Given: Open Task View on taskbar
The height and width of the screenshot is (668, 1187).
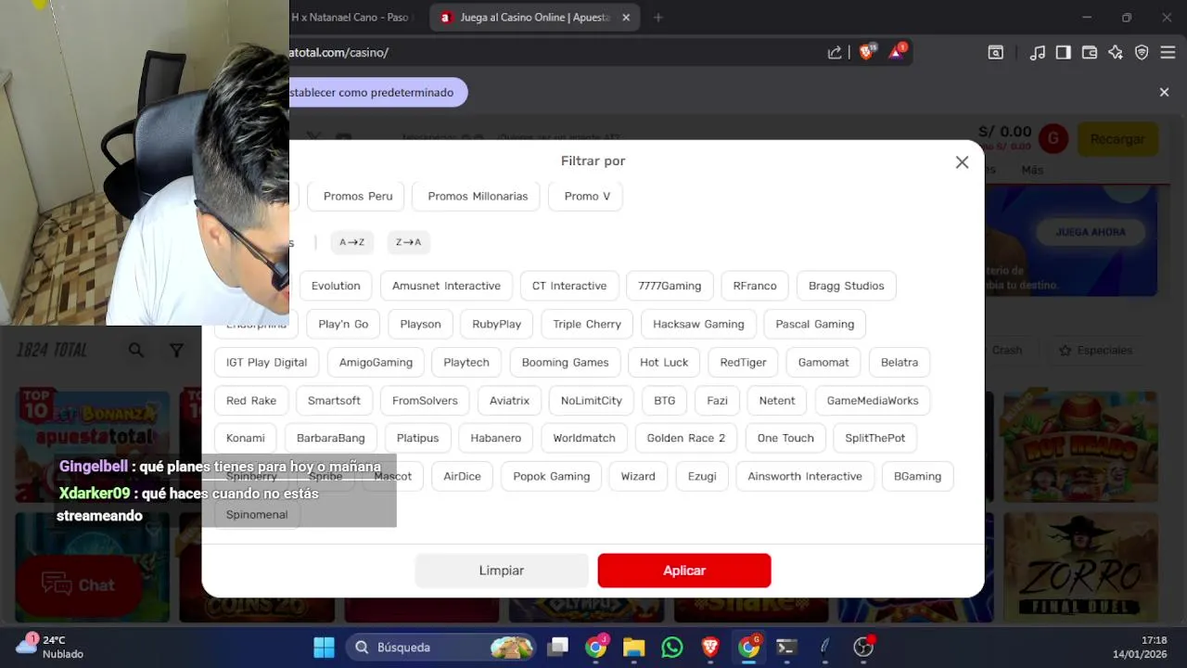Looking at the screenshot, I should point(557,647).
